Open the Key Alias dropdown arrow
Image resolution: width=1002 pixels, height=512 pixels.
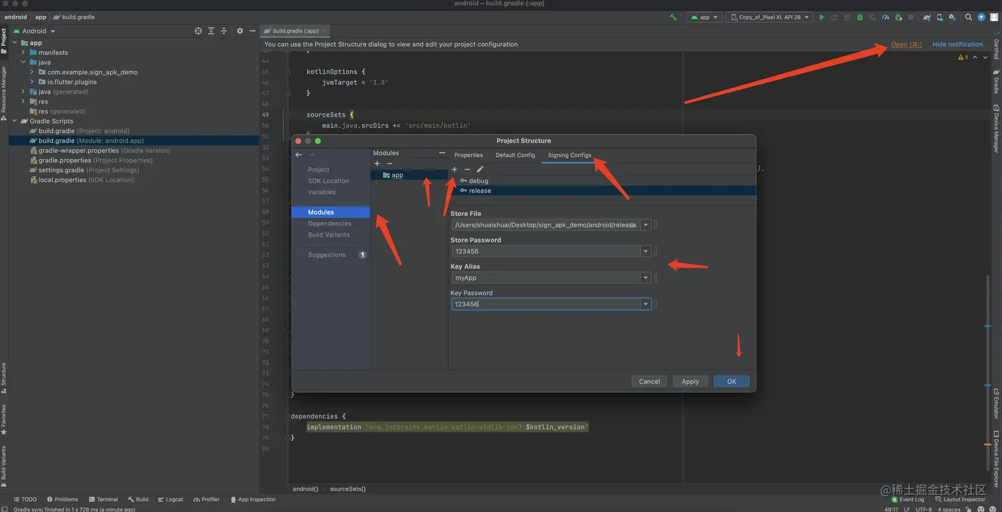point(645,278)
